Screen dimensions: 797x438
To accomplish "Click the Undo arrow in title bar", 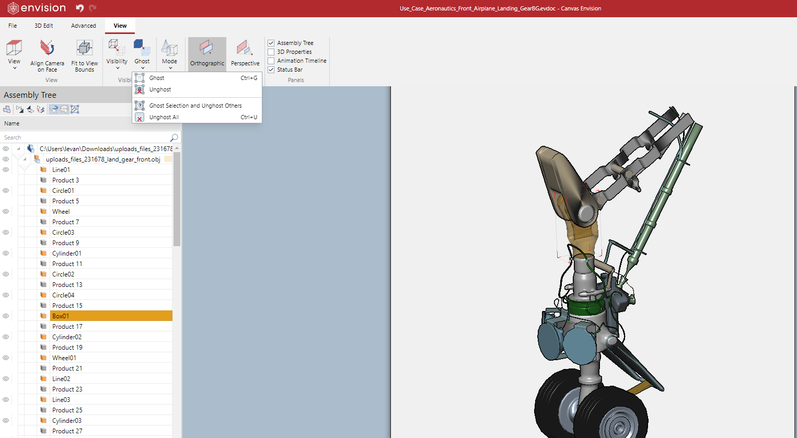I will pos(79,8).
